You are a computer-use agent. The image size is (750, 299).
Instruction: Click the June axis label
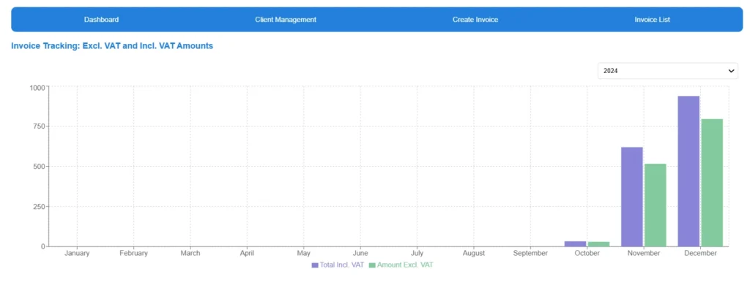(x=360, y=253)
